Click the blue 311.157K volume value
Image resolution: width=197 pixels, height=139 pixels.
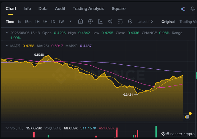[x=88, y=128]
